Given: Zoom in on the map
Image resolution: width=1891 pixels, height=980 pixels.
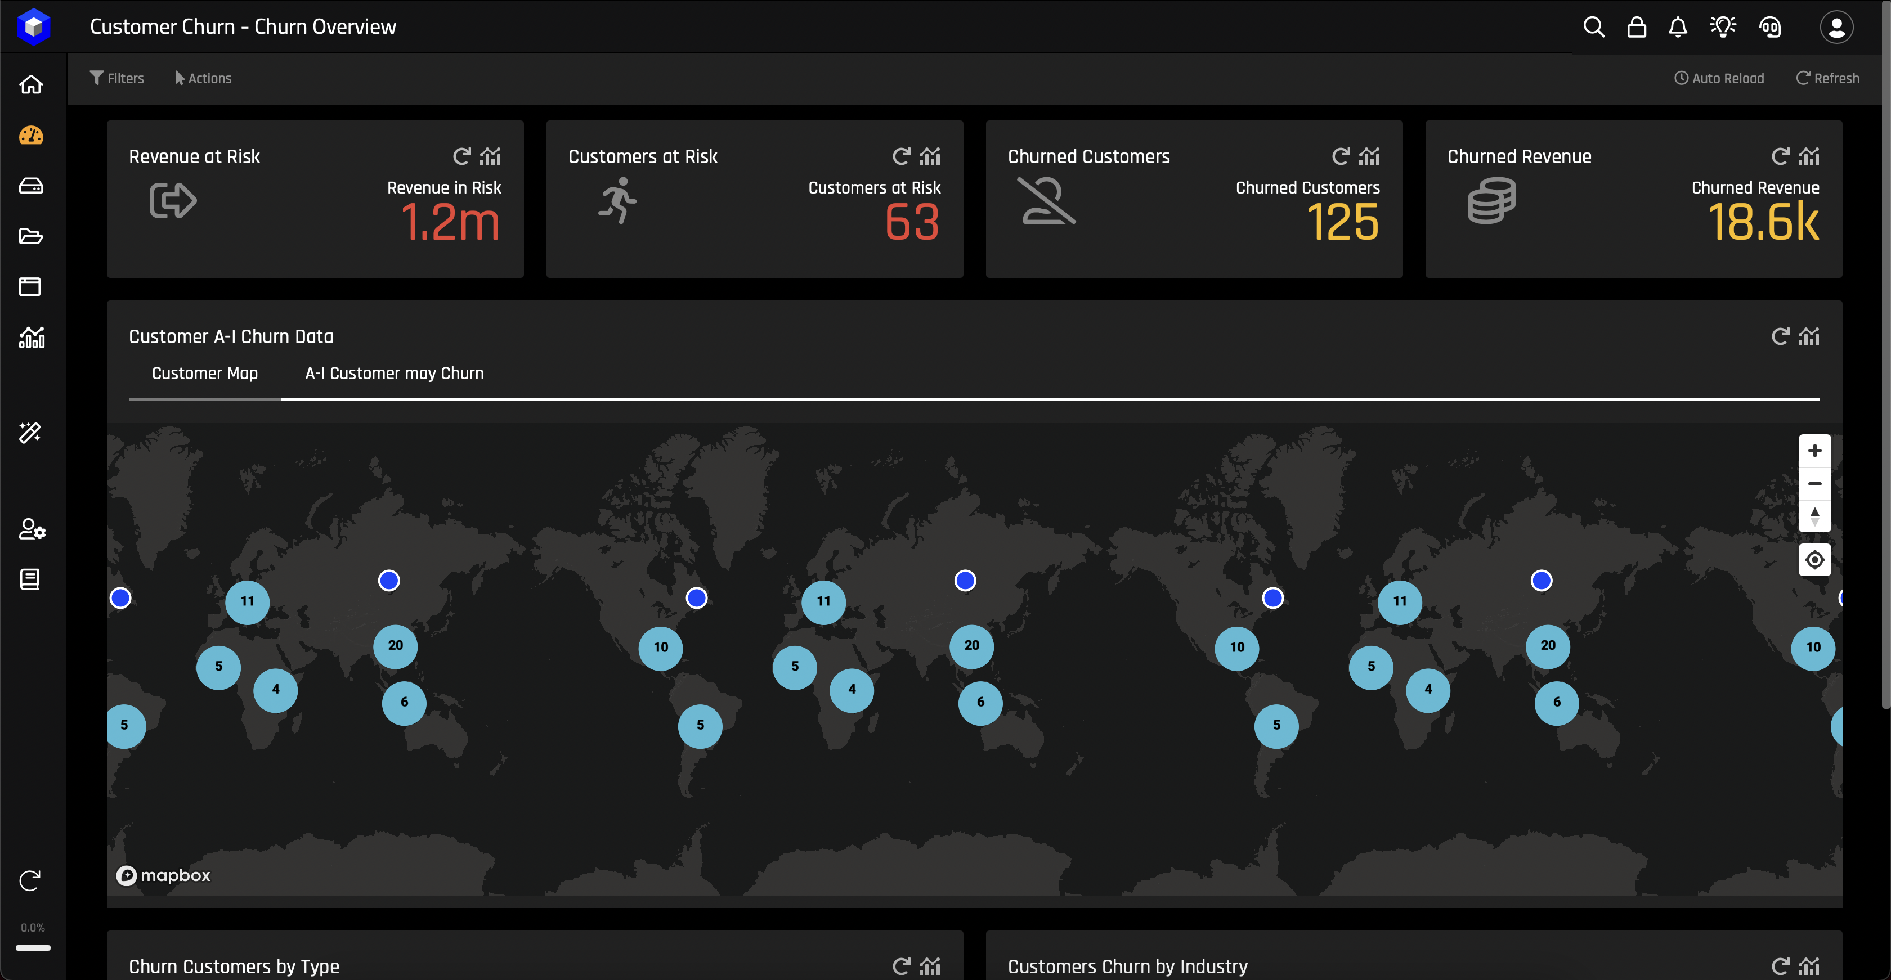Looking at the screenshot, I should point(1814,451).
